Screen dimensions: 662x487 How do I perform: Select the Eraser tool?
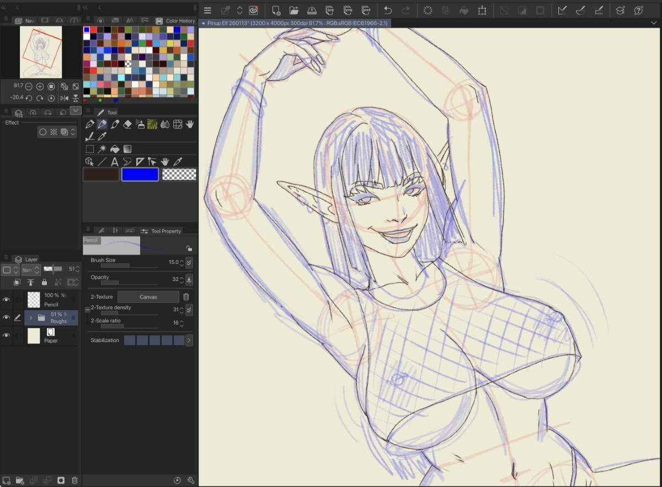(x=127, y=124)
